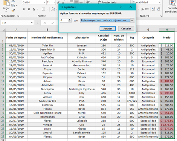Click the increase font size icon
Screen dimensions: 177x141
click(x=58, y=2)
